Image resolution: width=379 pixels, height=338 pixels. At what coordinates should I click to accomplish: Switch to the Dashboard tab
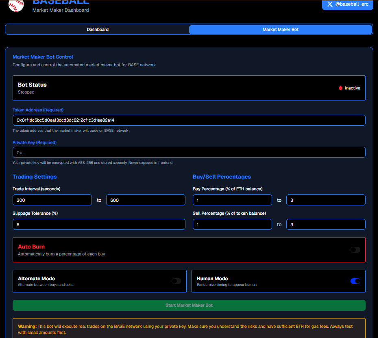tap(98, 30)
